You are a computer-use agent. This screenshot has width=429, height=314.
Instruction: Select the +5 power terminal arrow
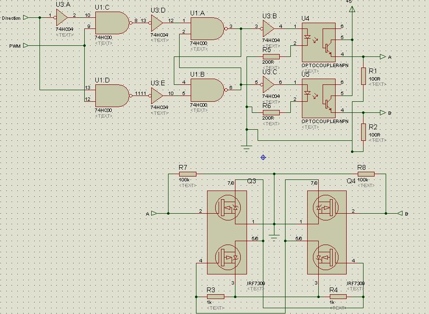[x=351, y=10]
